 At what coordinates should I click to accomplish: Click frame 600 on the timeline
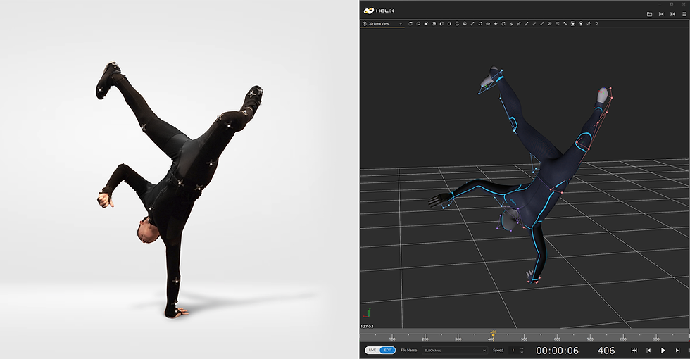[x=557, y=339]
